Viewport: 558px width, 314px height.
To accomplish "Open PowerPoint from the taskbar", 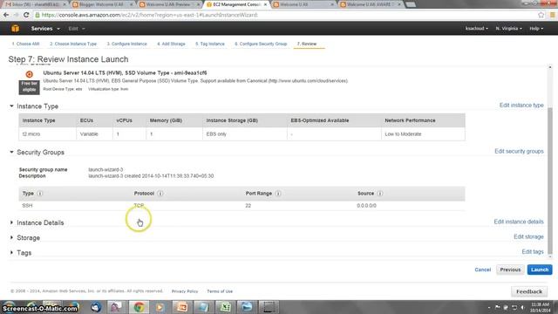I will pyautogui.click(x=182, y=306).
